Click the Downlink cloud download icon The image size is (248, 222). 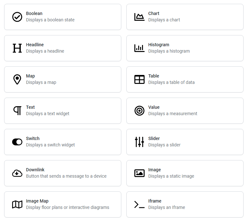pyautogui.click(x=17, y=173)
